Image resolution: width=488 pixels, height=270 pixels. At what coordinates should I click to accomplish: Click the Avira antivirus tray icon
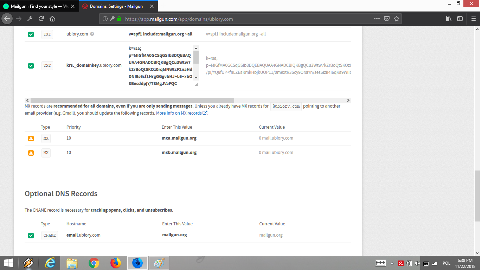[400, 263]
